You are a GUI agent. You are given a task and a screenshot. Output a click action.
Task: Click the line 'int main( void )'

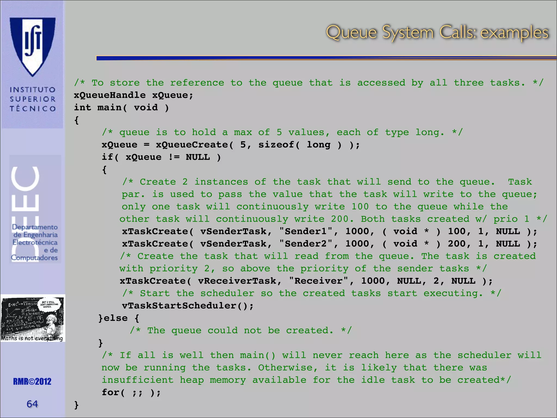(x=122, y=108)
